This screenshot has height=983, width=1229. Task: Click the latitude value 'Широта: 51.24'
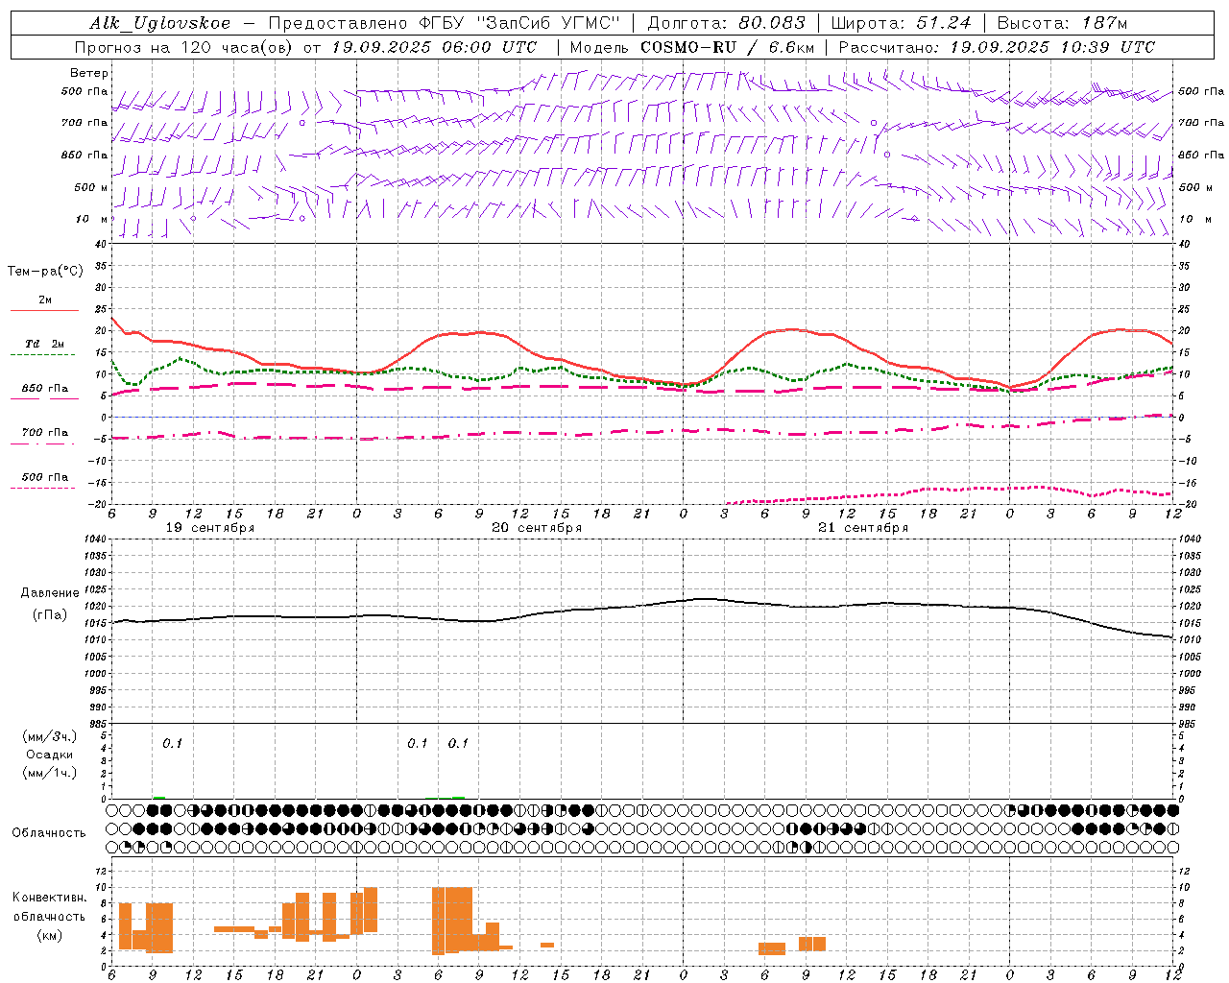click(x=901, y=23)
